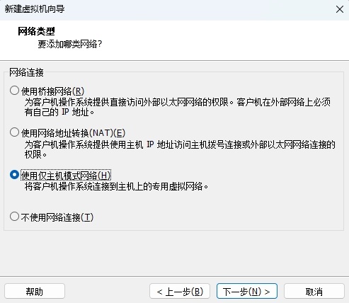Click the 网络连接 group box label
The height and width of the screenshot is (303, 349).
(x=26, y=72)
